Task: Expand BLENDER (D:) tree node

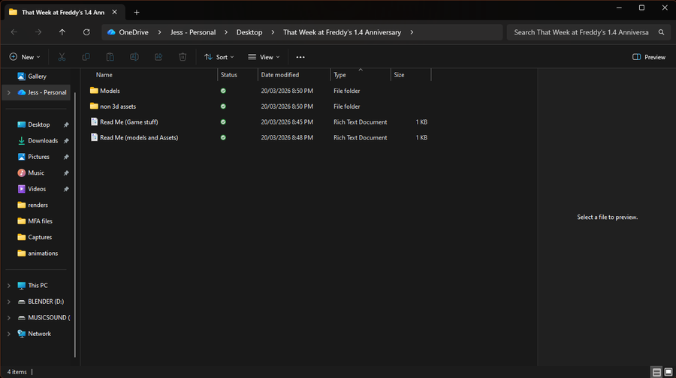Action: 8,301
